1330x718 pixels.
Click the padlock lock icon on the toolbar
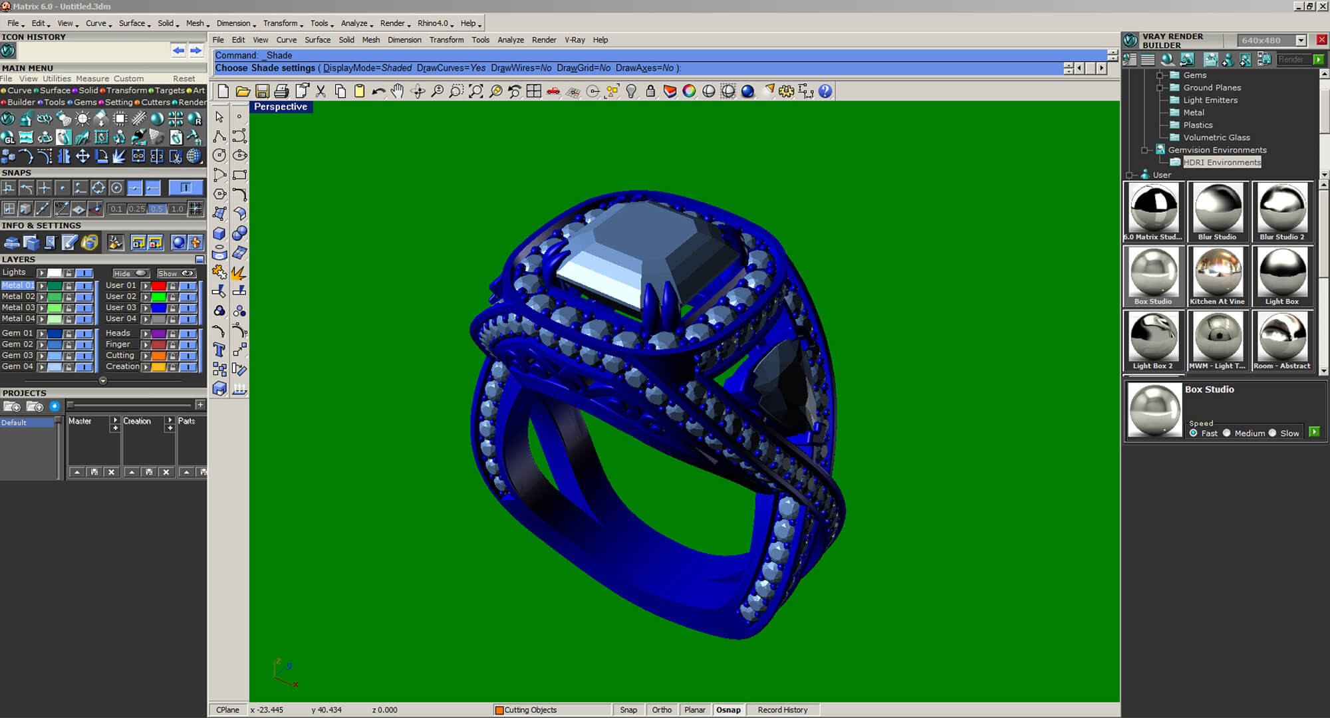coord(650,91)
